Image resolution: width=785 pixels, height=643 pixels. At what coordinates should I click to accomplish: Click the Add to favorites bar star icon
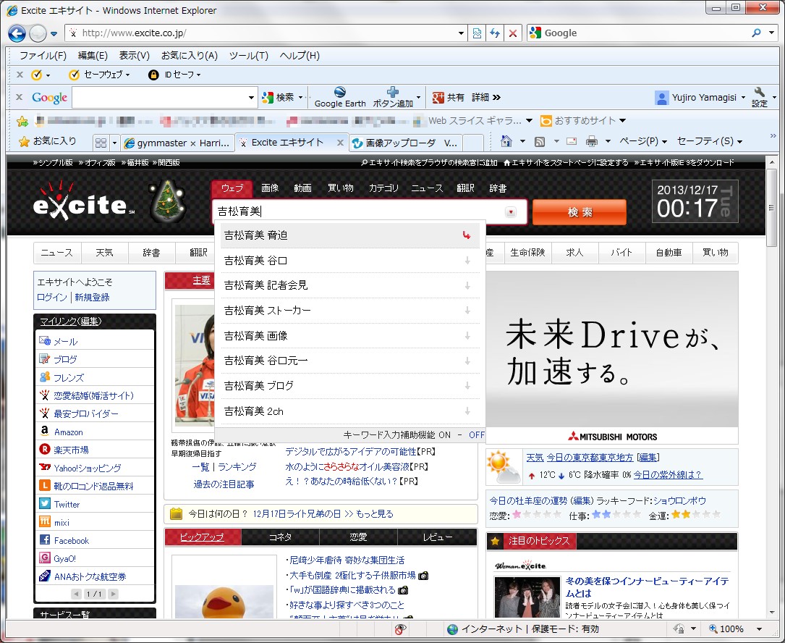(x=22, y=121)
